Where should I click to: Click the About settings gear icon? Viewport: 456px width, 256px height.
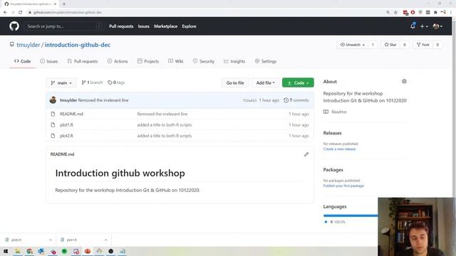point(404,81)
